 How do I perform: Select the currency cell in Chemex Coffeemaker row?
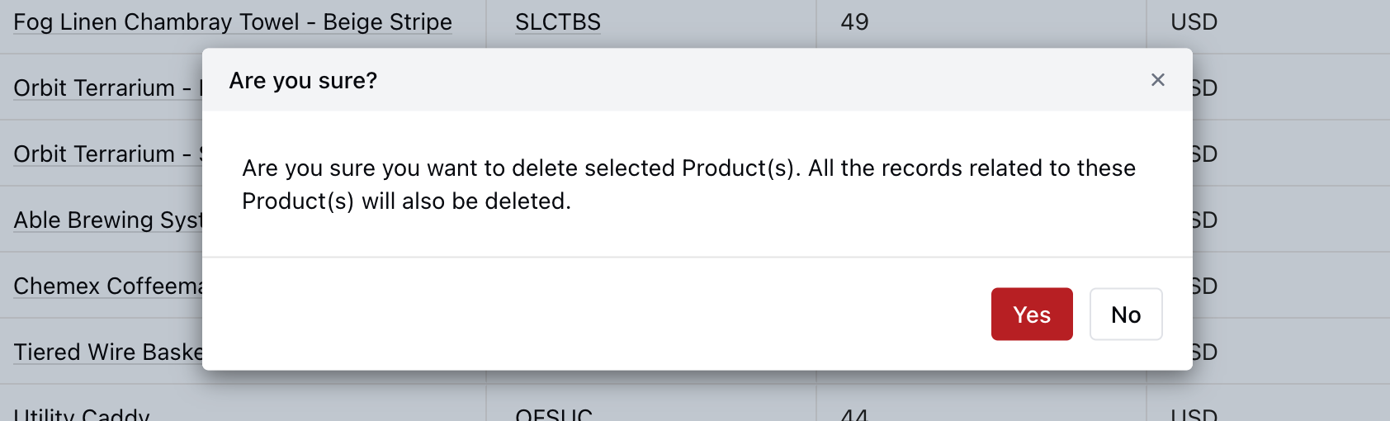(x=1292, y=286)
